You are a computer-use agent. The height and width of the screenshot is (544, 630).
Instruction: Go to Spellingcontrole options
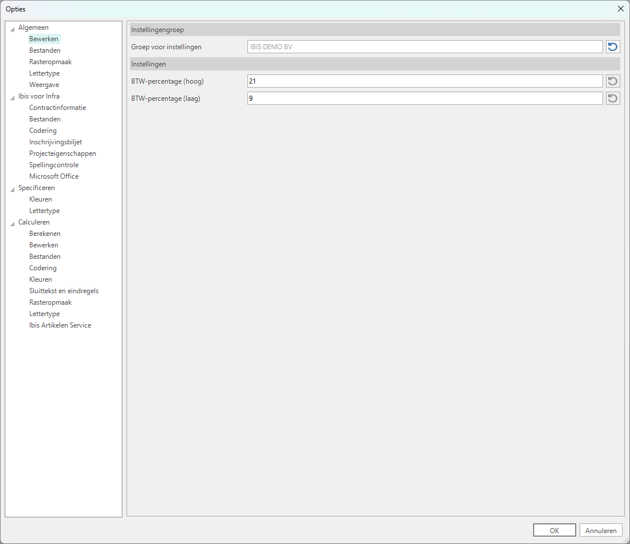[54, 165]
